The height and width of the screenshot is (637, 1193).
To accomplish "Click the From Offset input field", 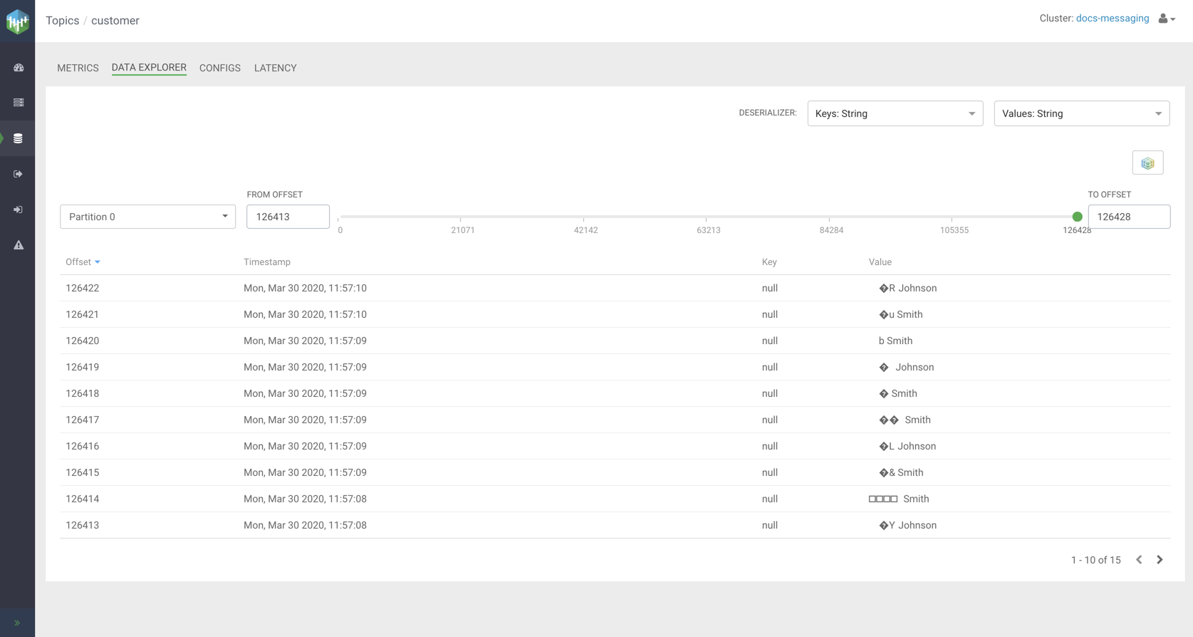I will (288, 217).
